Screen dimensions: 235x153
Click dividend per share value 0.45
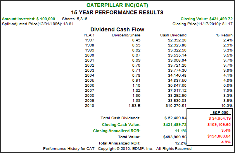click(136, 40)
